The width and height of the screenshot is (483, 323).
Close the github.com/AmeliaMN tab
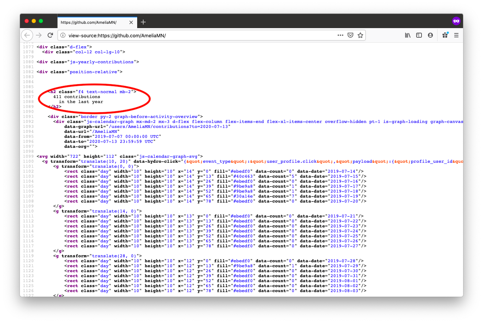131,22
